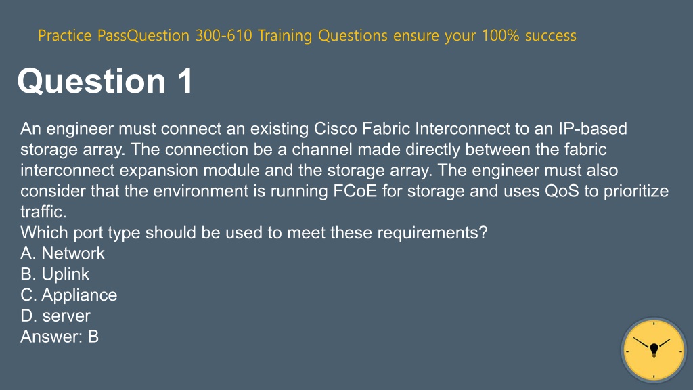Click the word QoS in the paragraph

click(562, 191)
